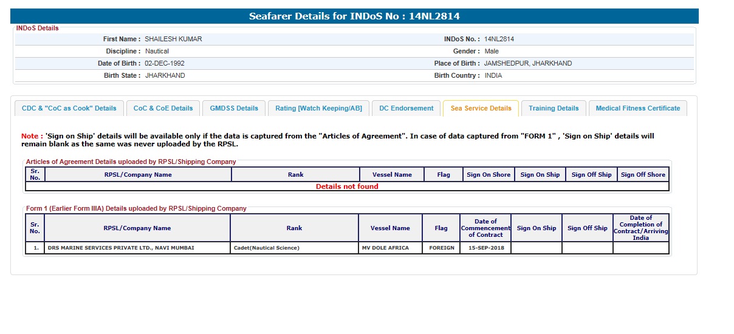Click the Date of Completion of Contract header
The image size is (734, 334).
[x=640, y=228]
